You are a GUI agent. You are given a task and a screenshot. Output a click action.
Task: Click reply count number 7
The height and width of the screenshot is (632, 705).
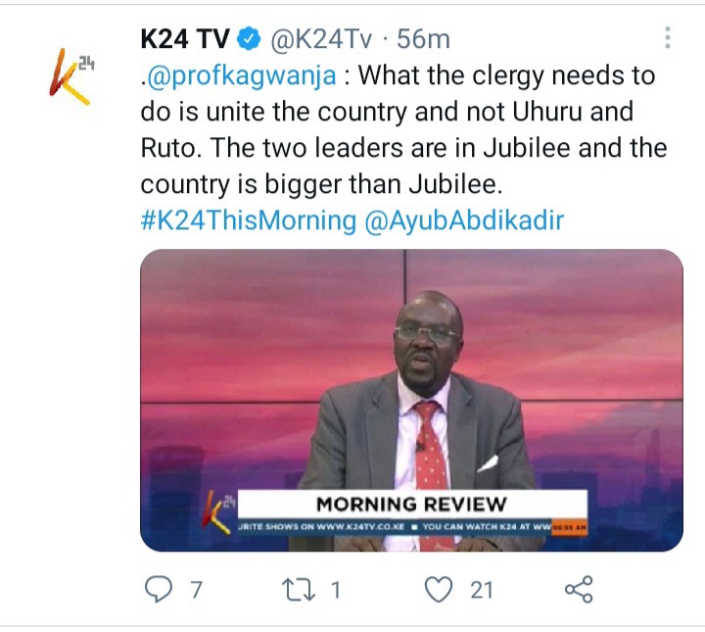click(x=196, y=590)
